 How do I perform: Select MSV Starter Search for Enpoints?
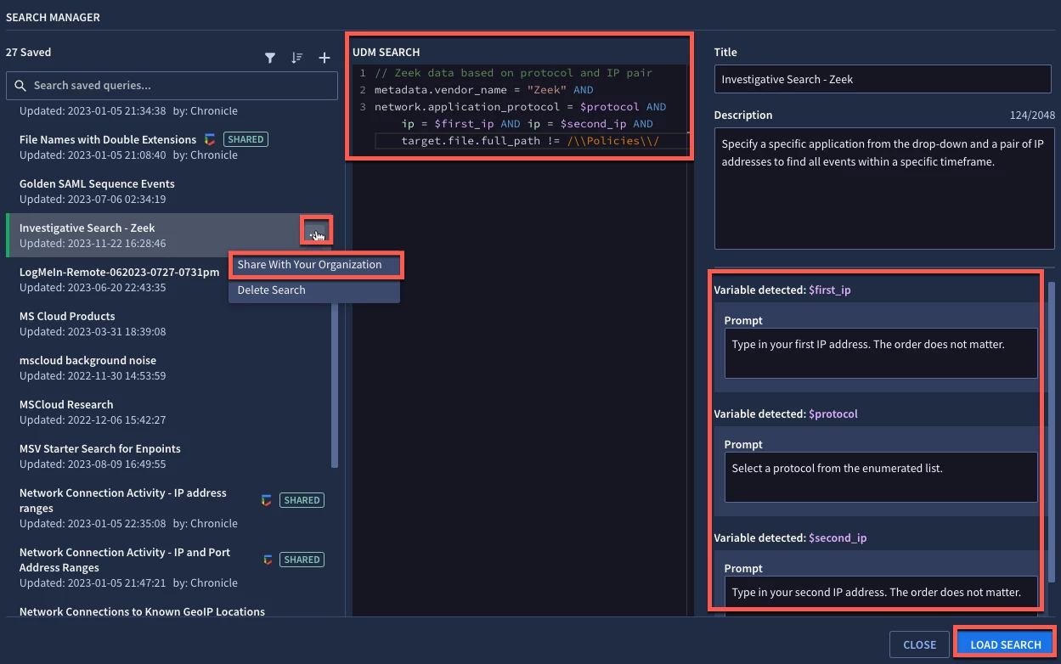point(100,448)
